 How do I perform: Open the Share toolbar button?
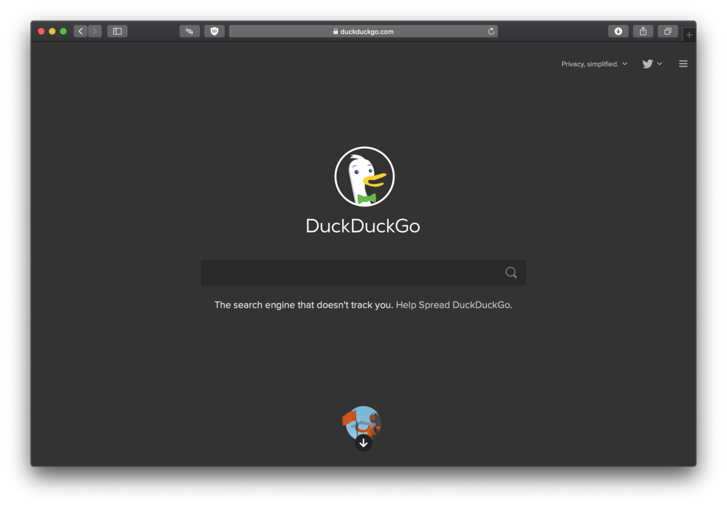pyautogui.click(x=643, y=31)
